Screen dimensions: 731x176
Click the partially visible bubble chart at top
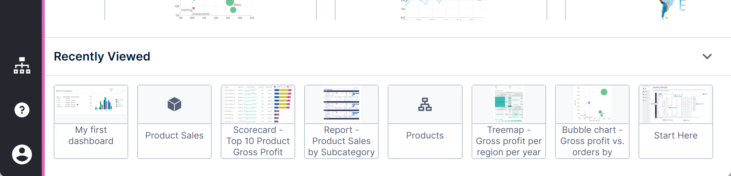pyautogui.click(x=215, y=10)
